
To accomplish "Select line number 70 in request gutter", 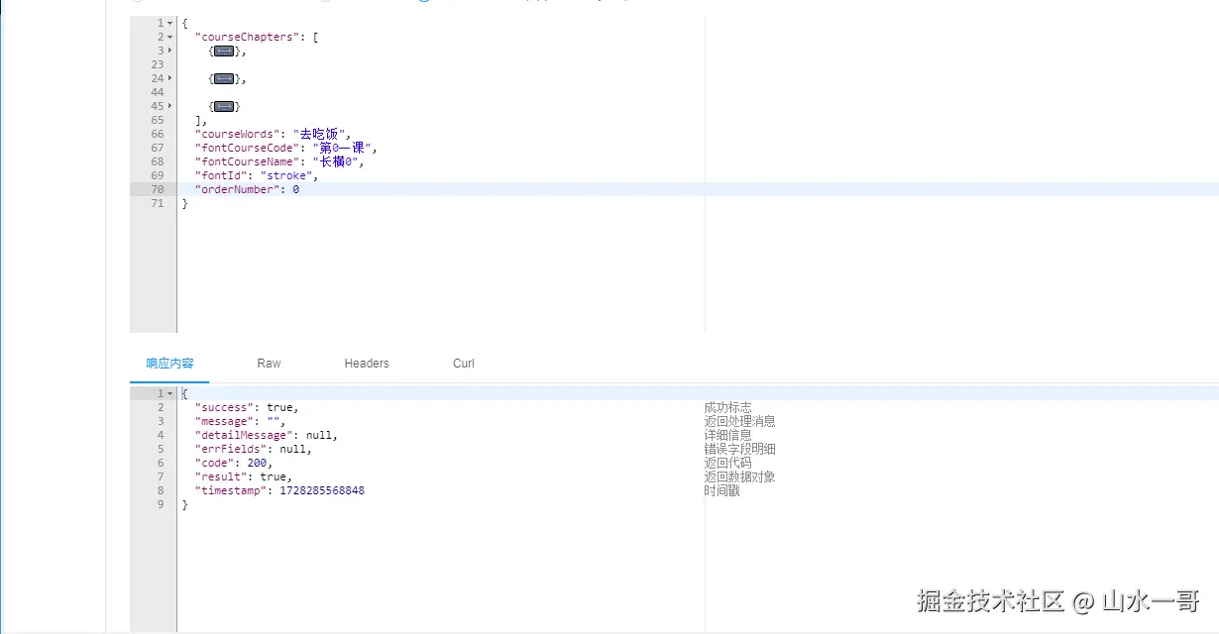I will coord(158,189).
